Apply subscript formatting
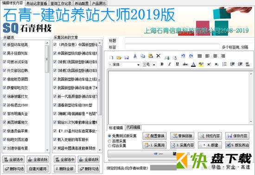The image size is (255, 175). point(217,64)
